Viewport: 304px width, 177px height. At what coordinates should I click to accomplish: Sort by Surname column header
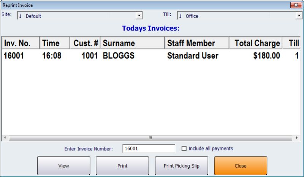click(132, 43)
